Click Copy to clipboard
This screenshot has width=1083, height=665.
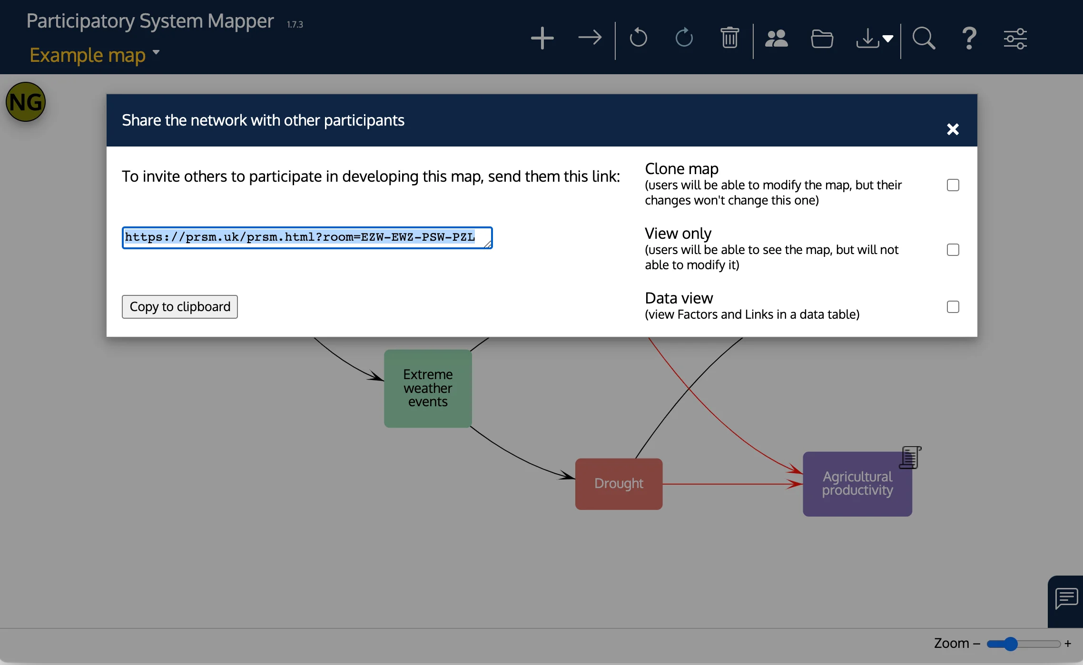(179, 307)
